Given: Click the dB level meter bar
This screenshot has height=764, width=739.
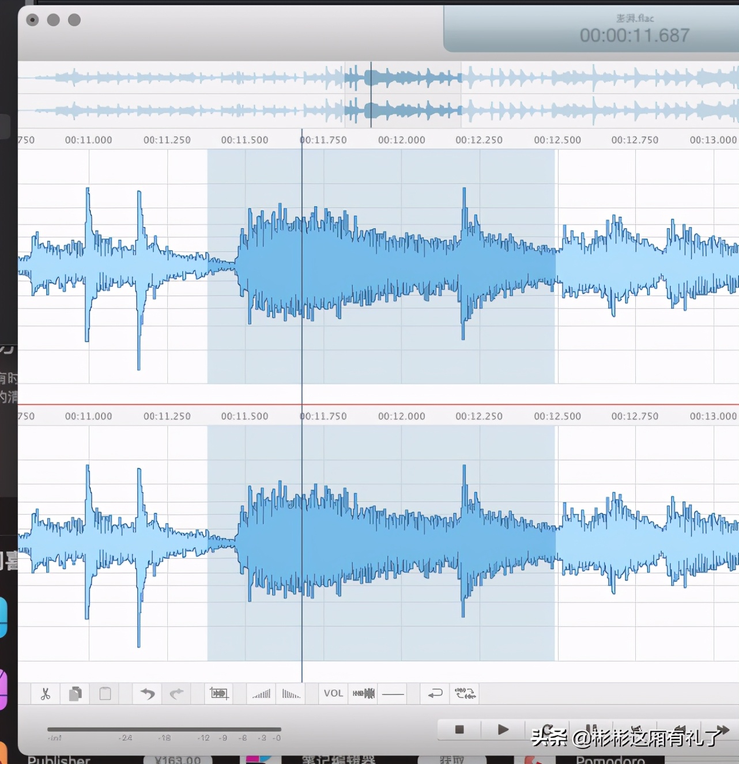Looking at the screenshot, I should (x=164, y=729).
